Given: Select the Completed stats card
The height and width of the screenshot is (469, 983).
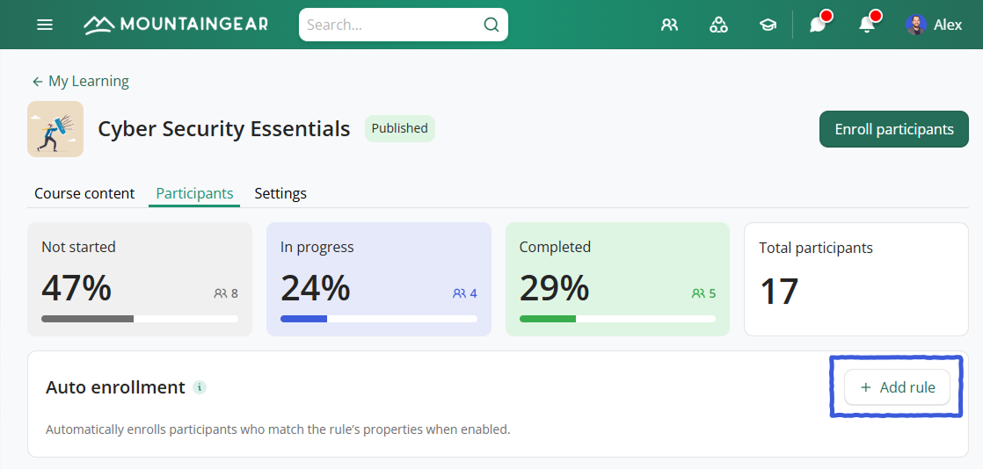Looking at the screenshot, I should [617, 278].
